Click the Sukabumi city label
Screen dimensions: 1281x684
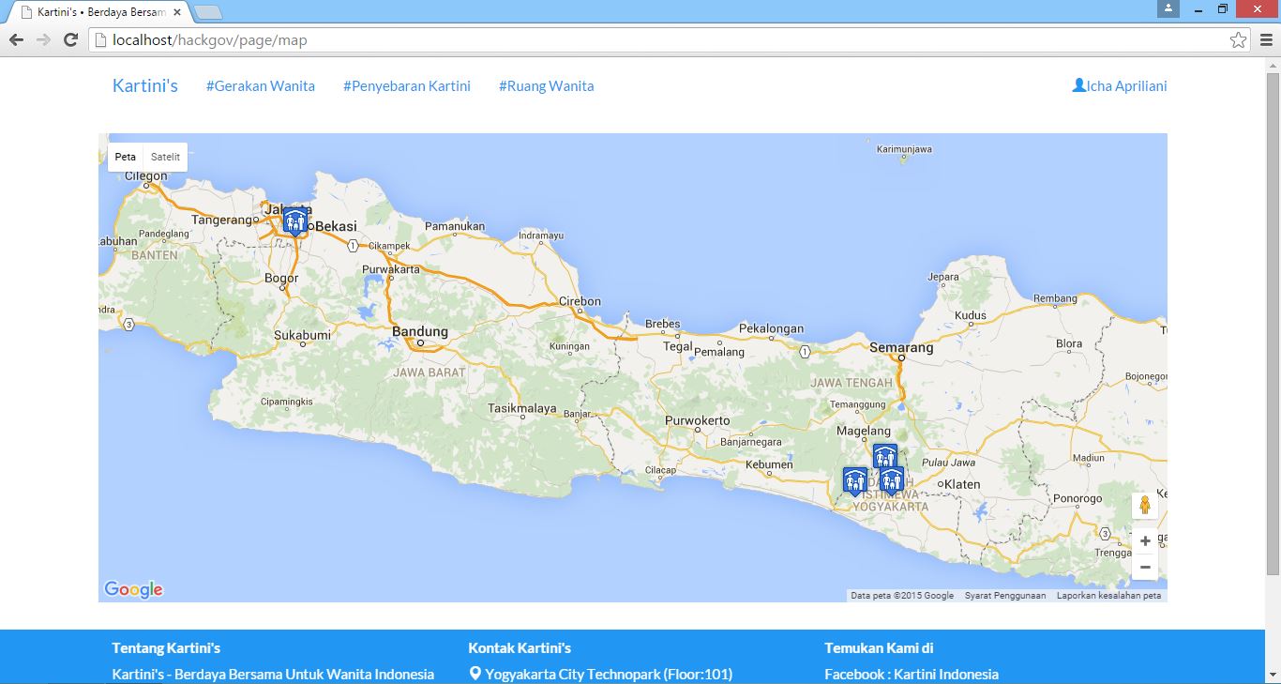coord(302,335)
